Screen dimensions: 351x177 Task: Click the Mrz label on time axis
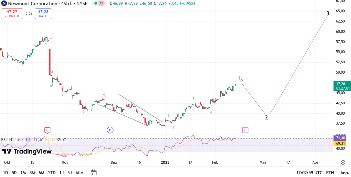click(x=263, y=162)
